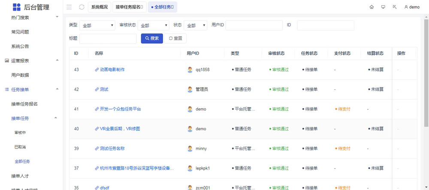Click the refresh page icon
Screen dimensions: 429x190
(x=82, y=7)
